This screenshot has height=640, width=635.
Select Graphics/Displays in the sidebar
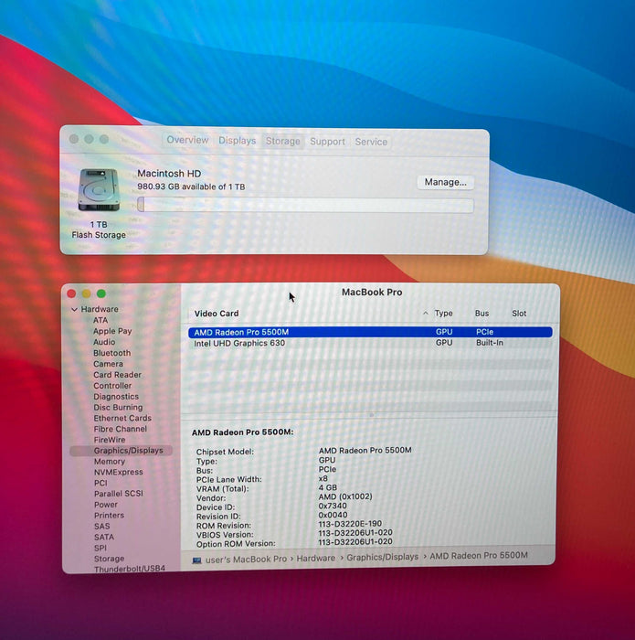(x=122, y=451)
